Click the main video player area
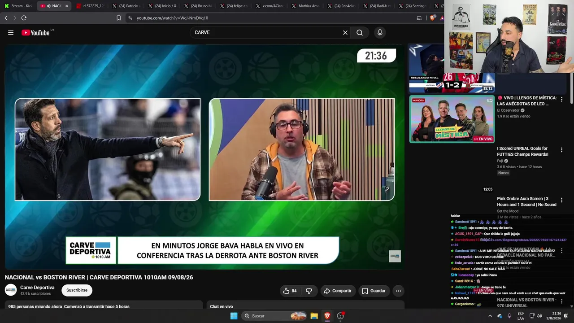The width and height of the screenshot is (574, 323). 204,157
